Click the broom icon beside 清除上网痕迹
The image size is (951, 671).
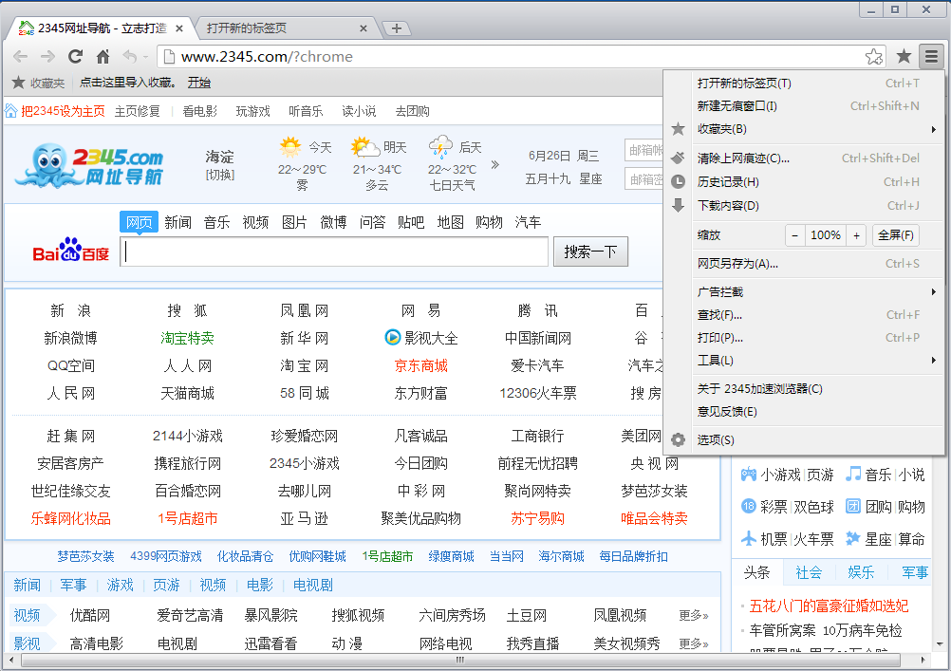coord(678,158)
